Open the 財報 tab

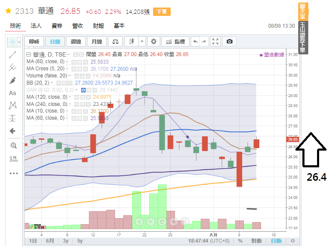point(98,26)
